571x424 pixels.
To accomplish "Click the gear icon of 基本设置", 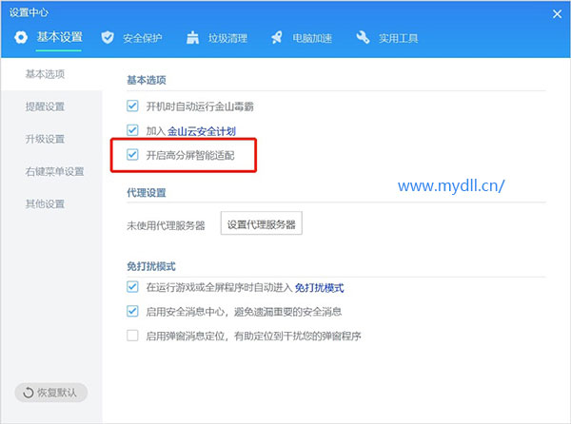I will click(x=21, y=37).
